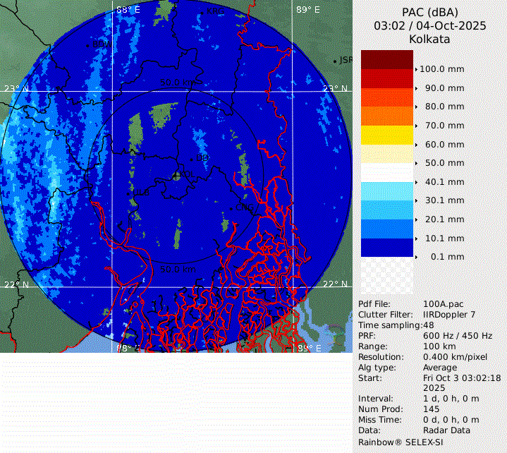The width and height of the screenshot is (507, 453).
Task: Select the DD location dot
Action: click(191, 159)
